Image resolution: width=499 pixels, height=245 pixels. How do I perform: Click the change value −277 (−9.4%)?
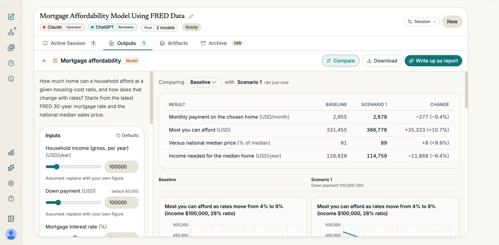pos(432,117)
